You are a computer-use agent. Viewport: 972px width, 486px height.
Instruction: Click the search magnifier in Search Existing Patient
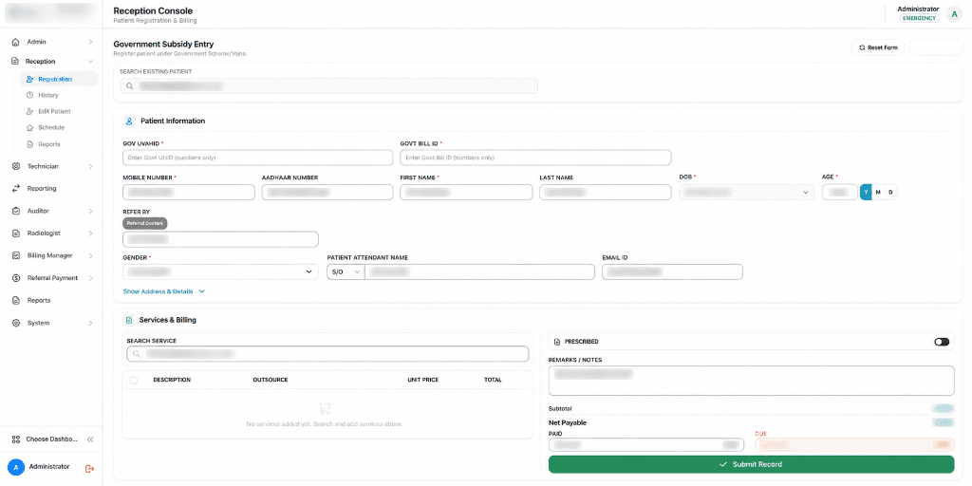point(129,86)
